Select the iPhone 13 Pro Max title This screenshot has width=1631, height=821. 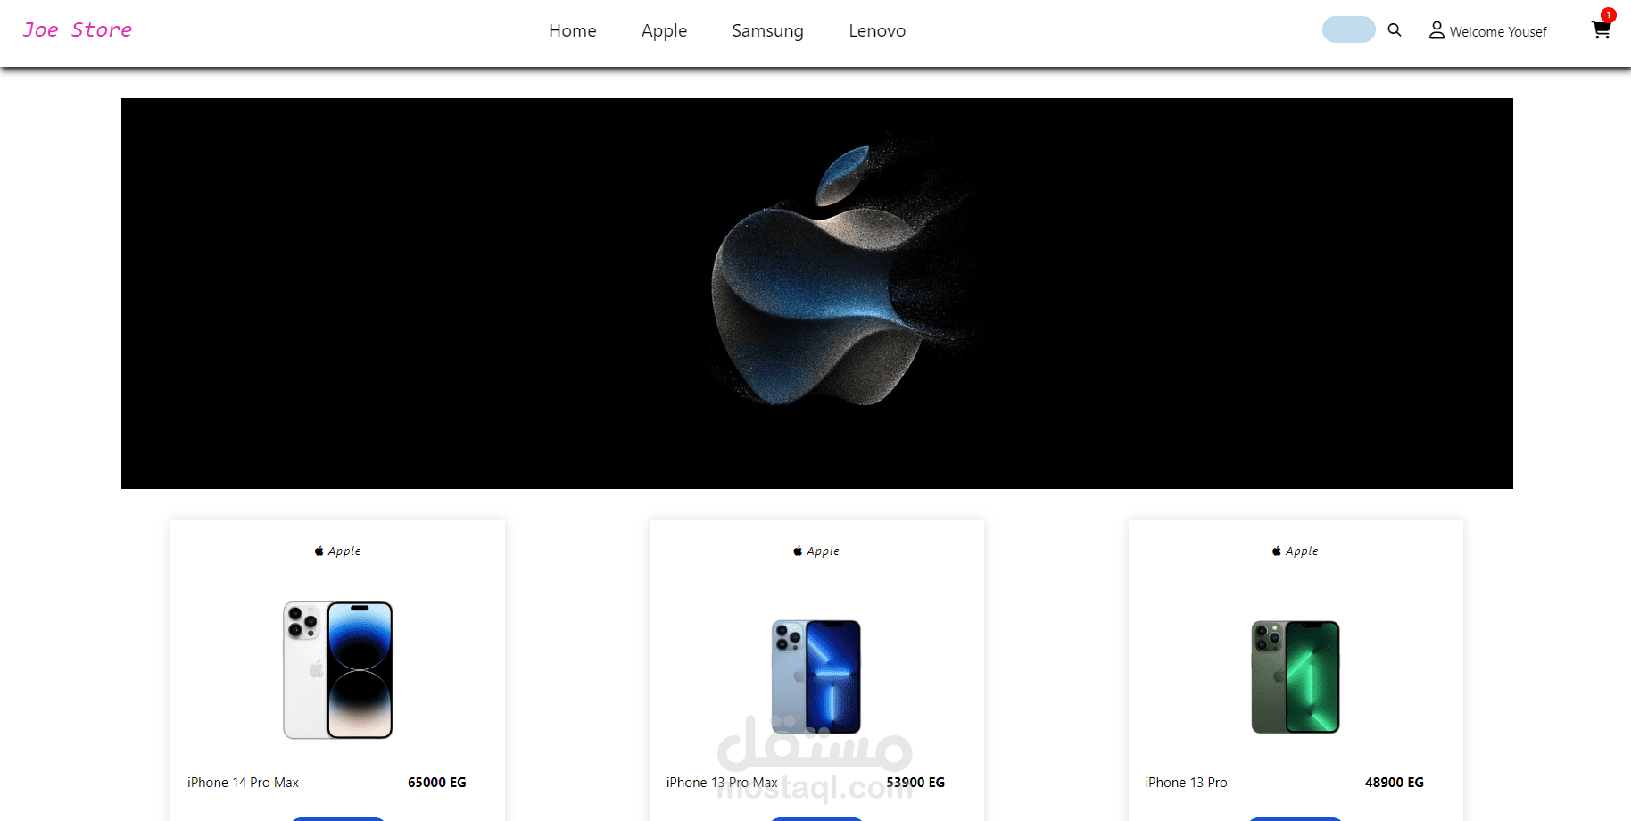[722, 783]
